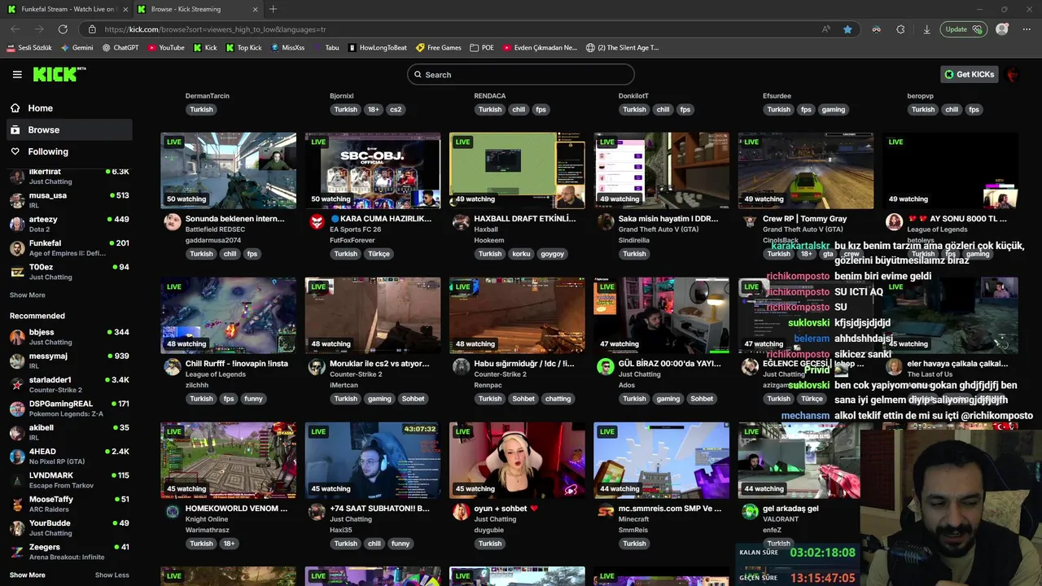
Task: Click Warimathrasz channel avatar
Action: coord(173,512)
